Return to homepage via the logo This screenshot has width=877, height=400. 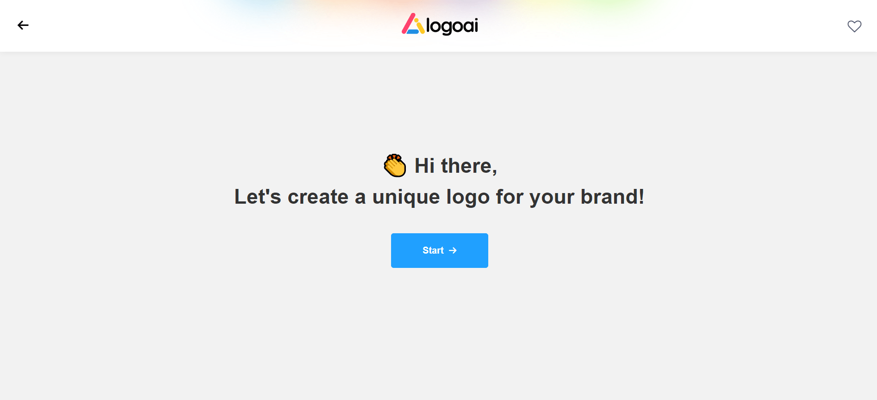439,25
